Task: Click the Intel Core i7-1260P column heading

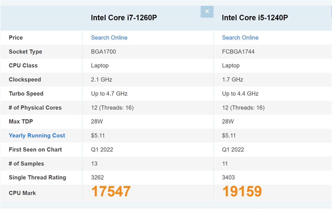Action: (124, 18)
